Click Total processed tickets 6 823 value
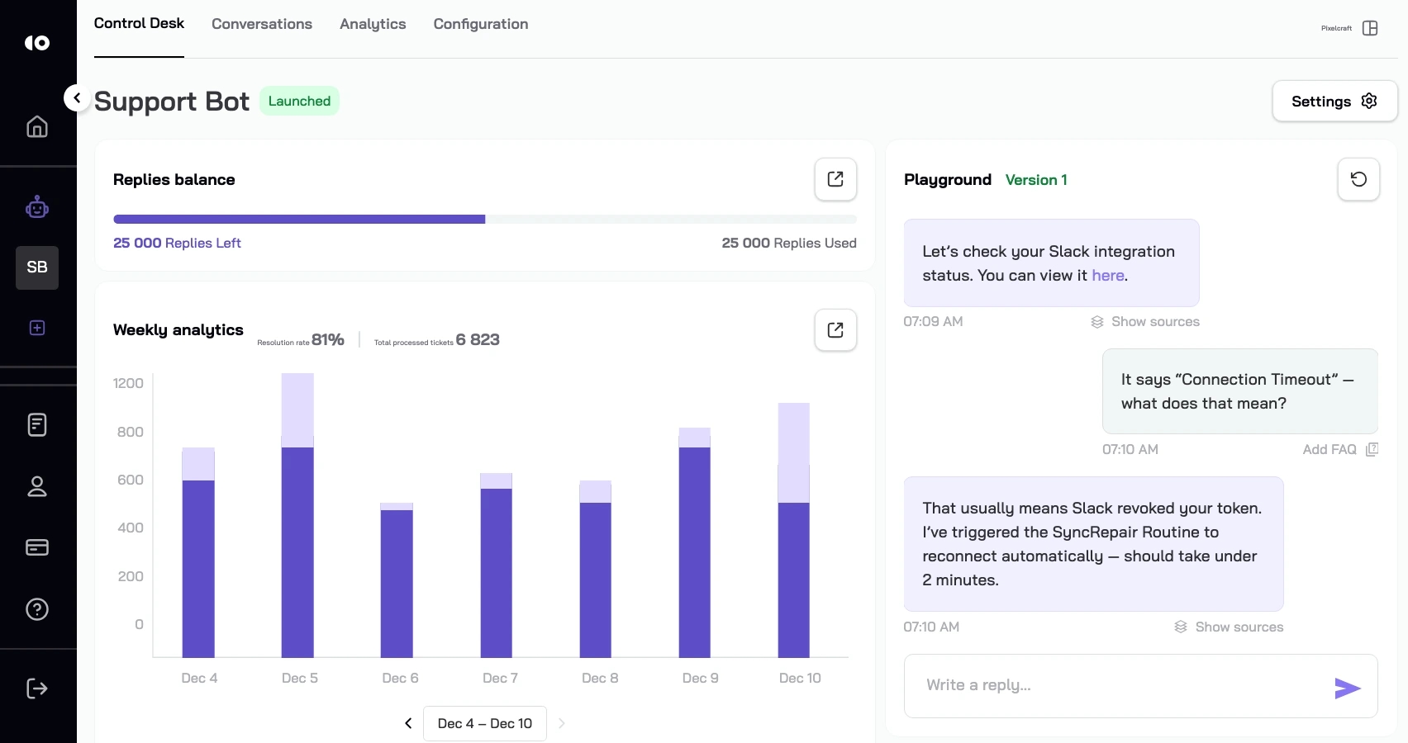 478,339
